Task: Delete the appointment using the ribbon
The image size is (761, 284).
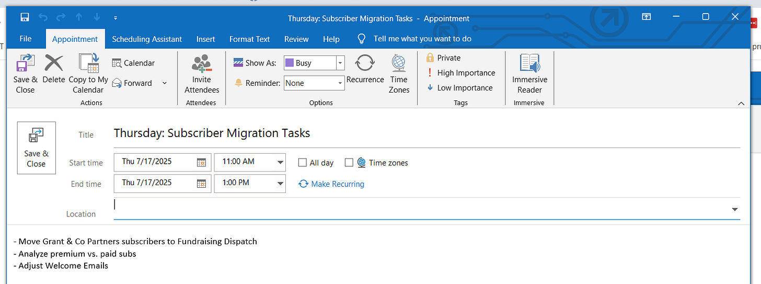Action: [x=54, y=70]
